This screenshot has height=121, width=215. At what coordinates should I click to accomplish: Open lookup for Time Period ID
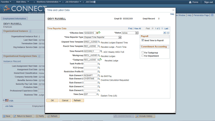pos(101,51)
